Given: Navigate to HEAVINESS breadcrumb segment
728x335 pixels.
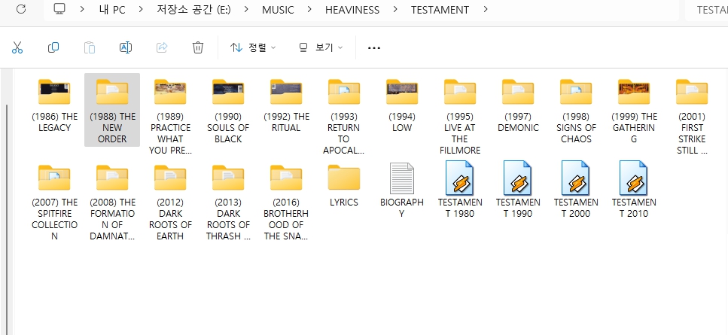Looking at the screenshot, I should click(352, 10).
